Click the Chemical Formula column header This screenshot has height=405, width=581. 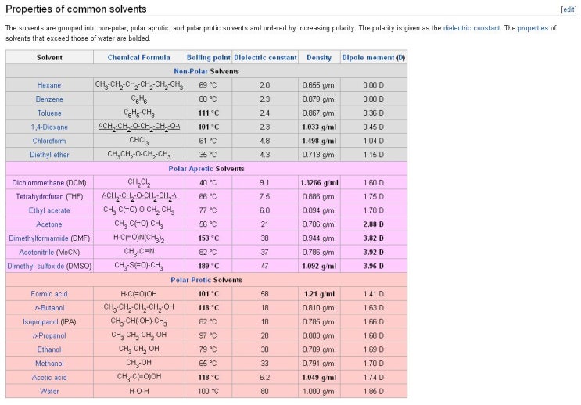click(x=139, y=57)
